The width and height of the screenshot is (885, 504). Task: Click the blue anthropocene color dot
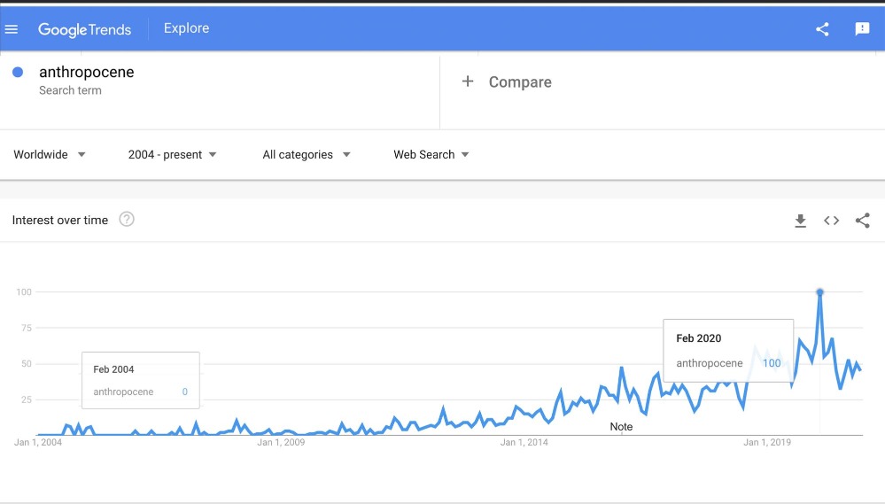click(x=18, y=73)
